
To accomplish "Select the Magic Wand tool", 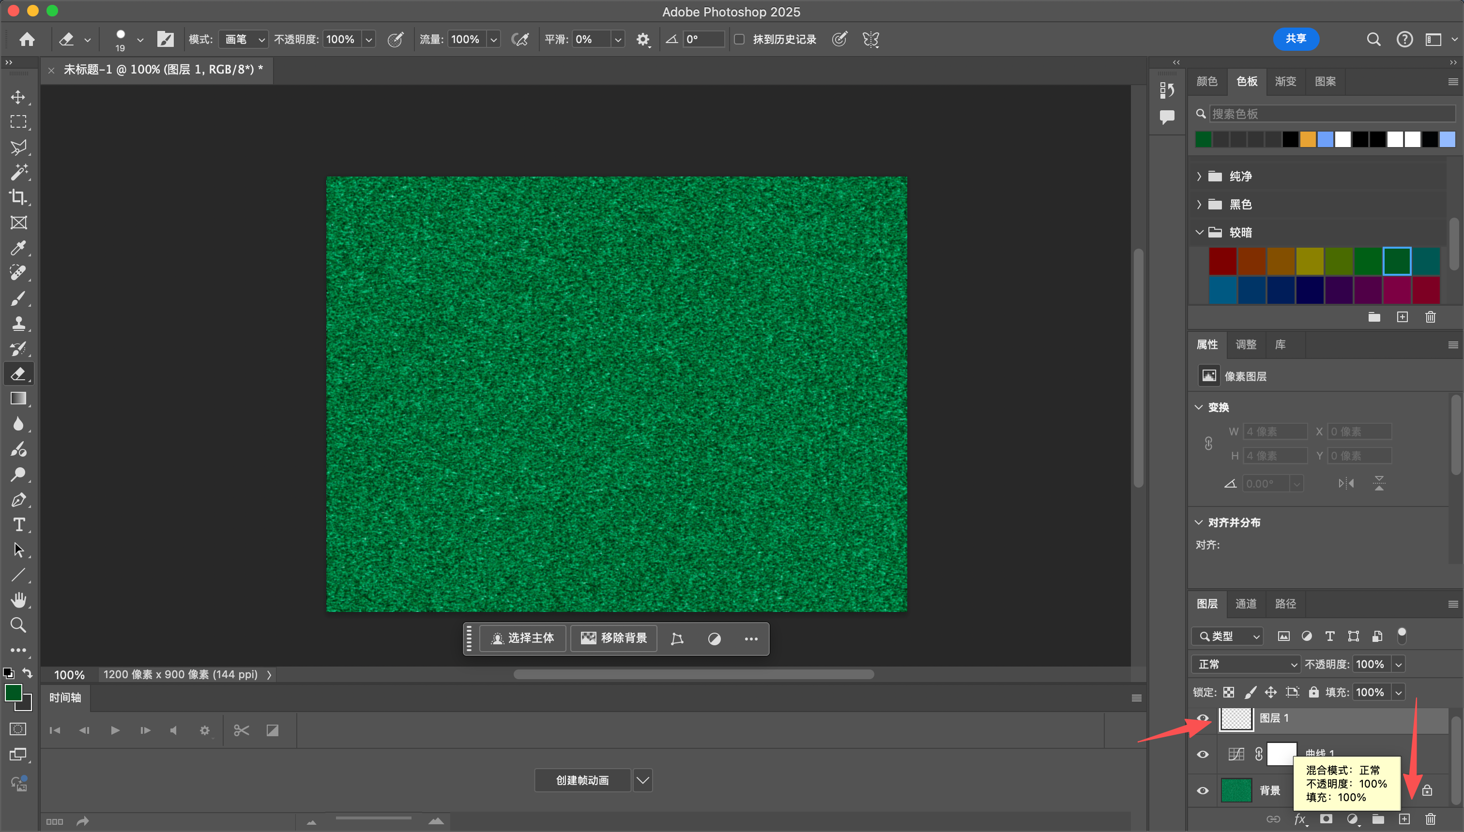I will (18, 172).
